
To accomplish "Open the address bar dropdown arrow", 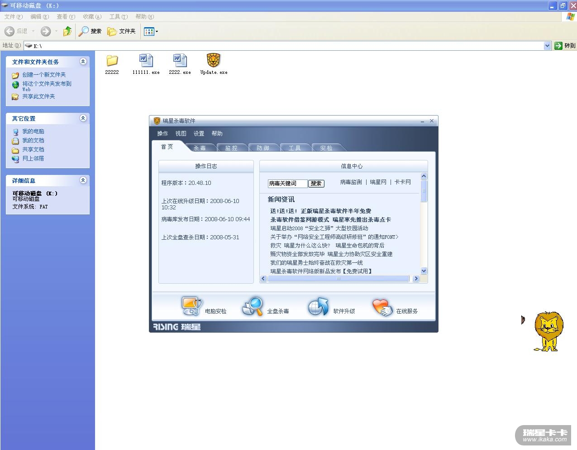I will click(x=547, y=45).
